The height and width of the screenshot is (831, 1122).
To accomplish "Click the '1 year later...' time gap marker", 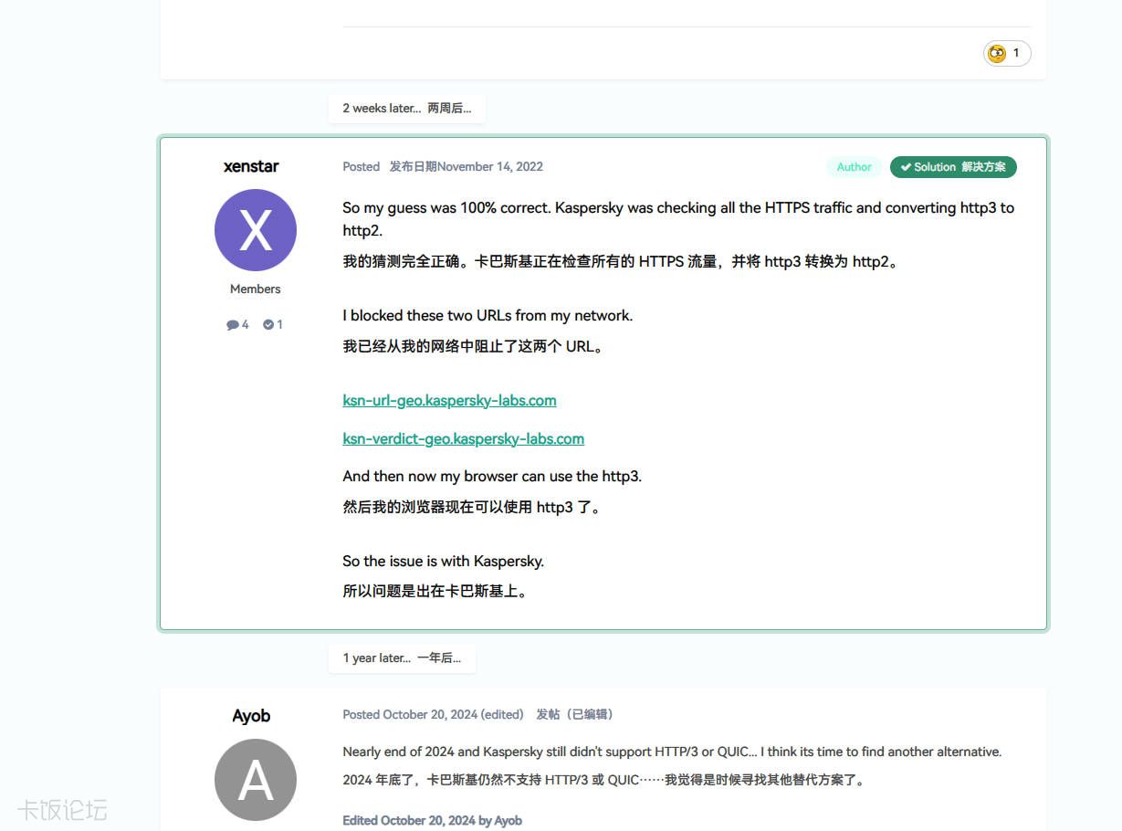I will [402, 657].
